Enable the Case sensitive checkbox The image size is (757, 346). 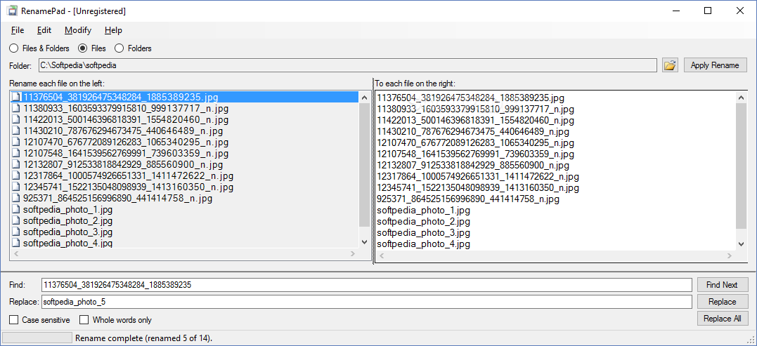[39, 319]
